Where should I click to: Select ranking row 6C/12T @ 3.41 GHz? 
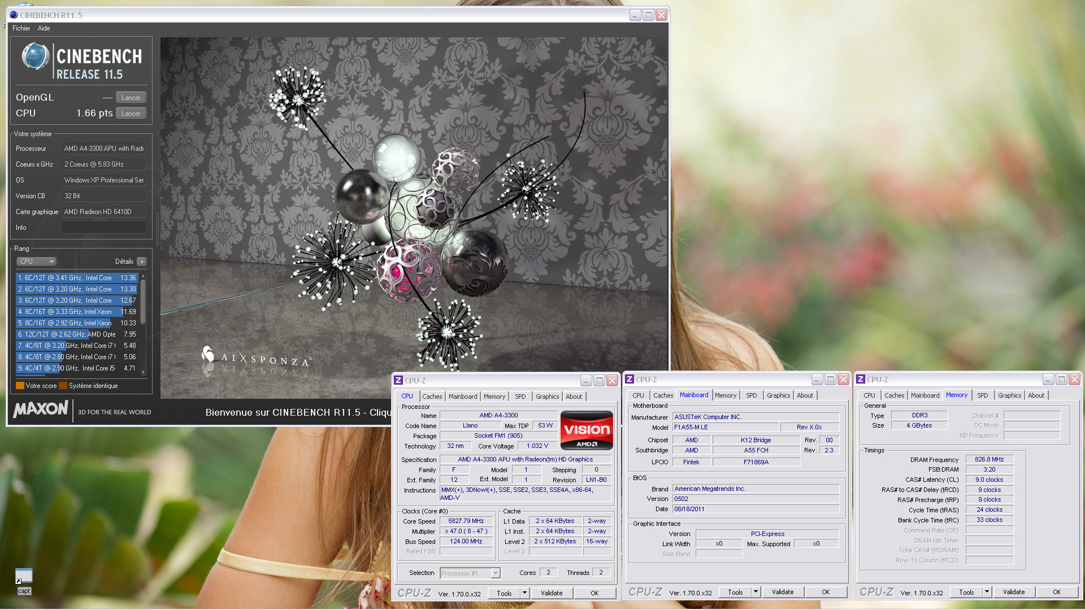[x=77, y=278]
